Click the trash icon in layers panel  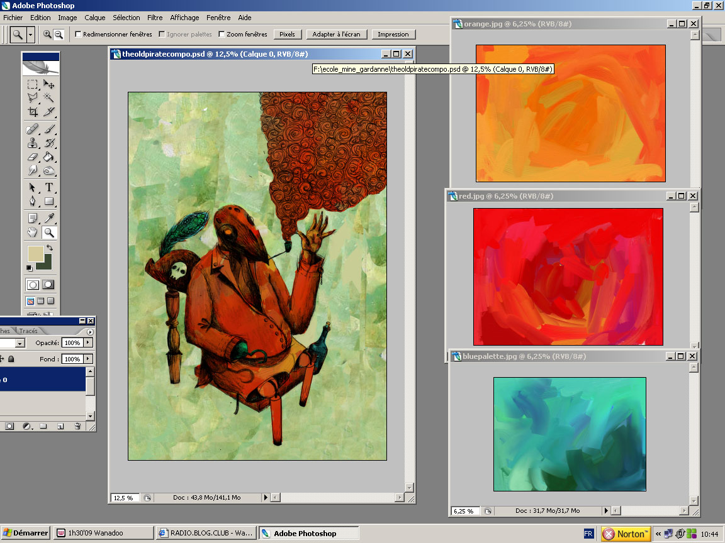pyautogui.click(x=77, y=426)
